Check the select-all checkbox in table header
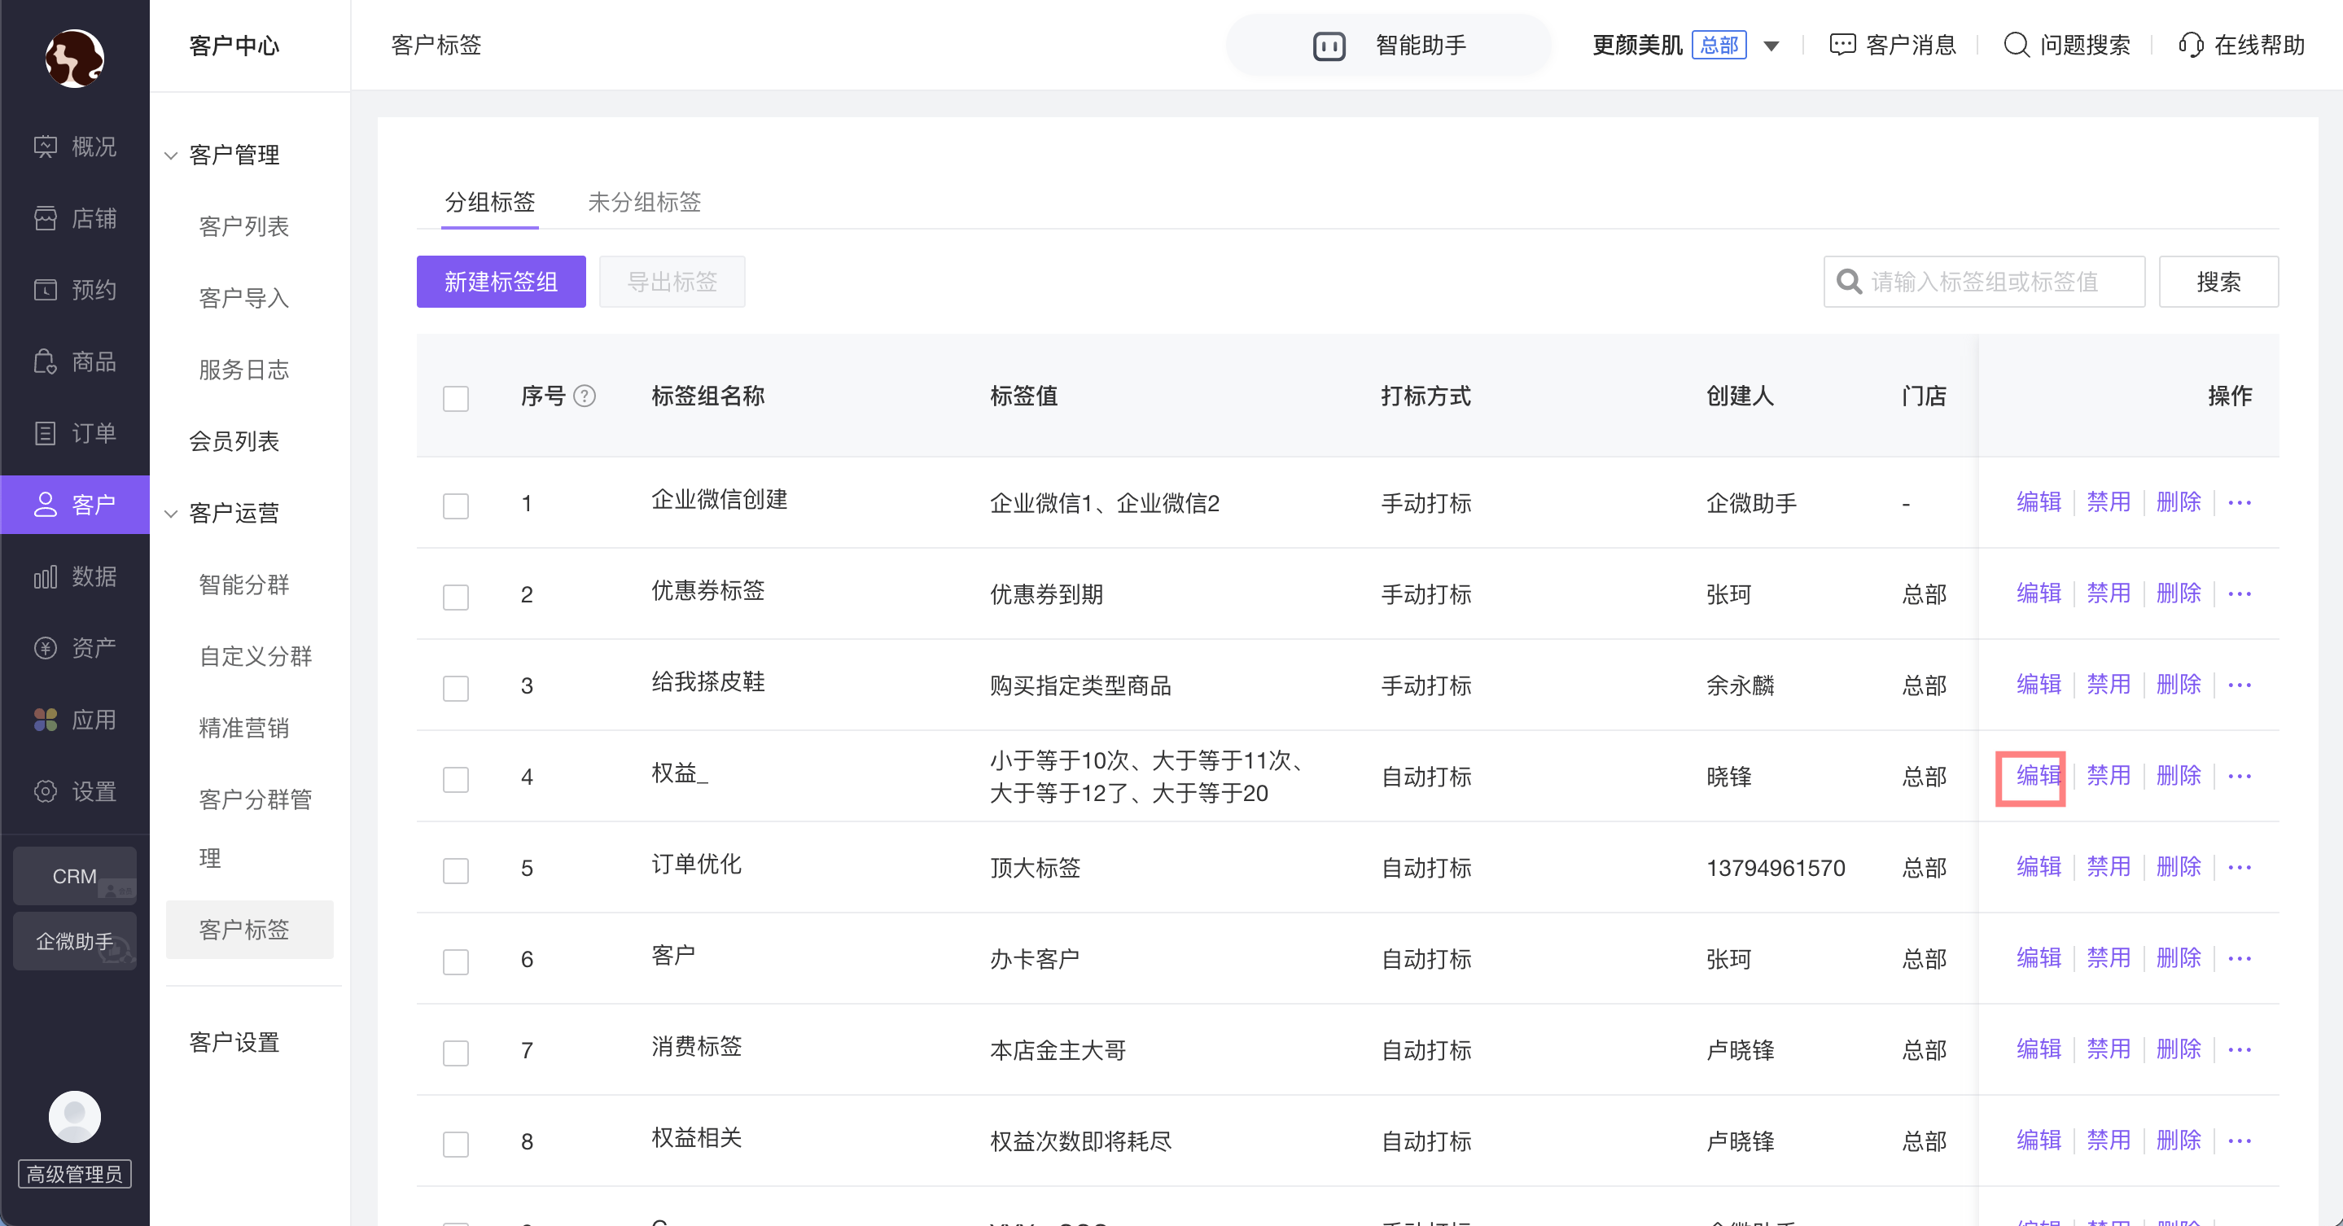 pyautogui.click(x=456, y=398)
